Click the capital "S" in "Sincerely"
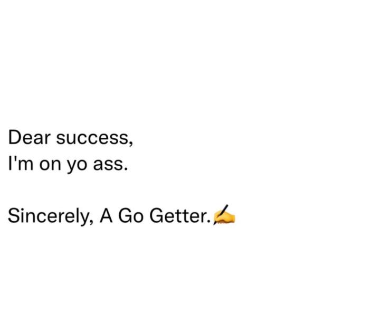The width and height of the screenshot is (380, 332). pos(14,216)
